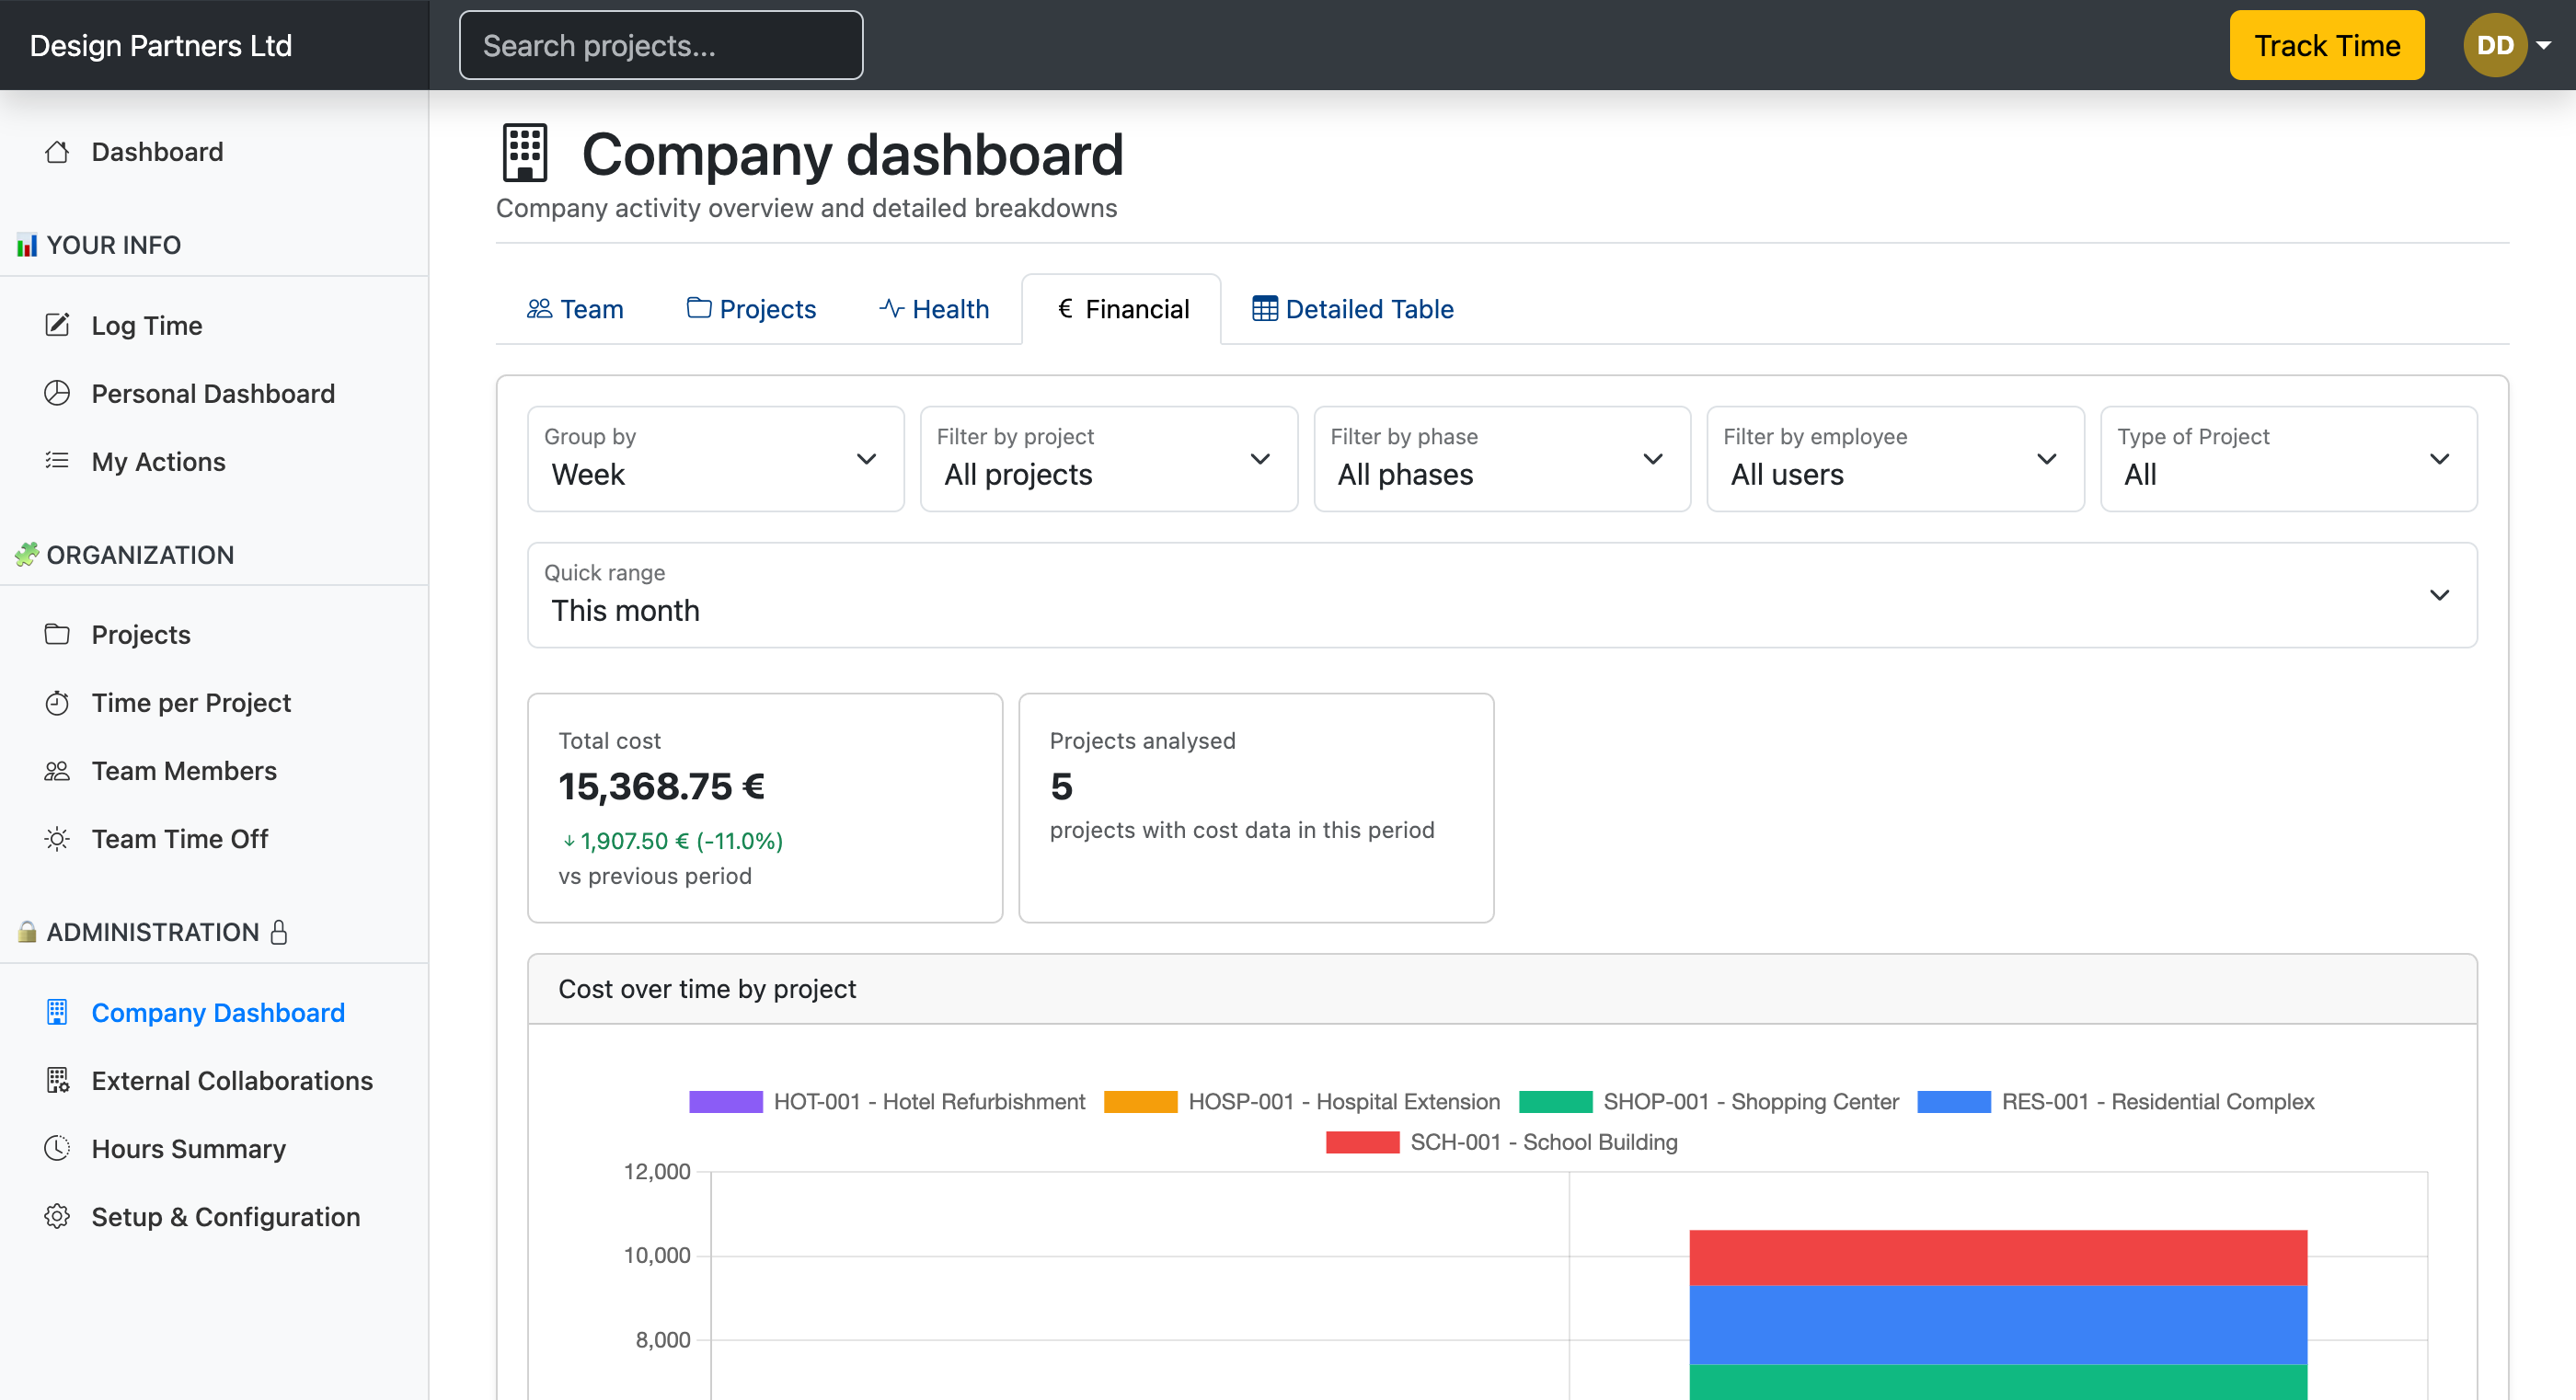Click the YOUR INFO bar chart icon
This screenshot has height=1400, width=2576.
click(27, 244)
